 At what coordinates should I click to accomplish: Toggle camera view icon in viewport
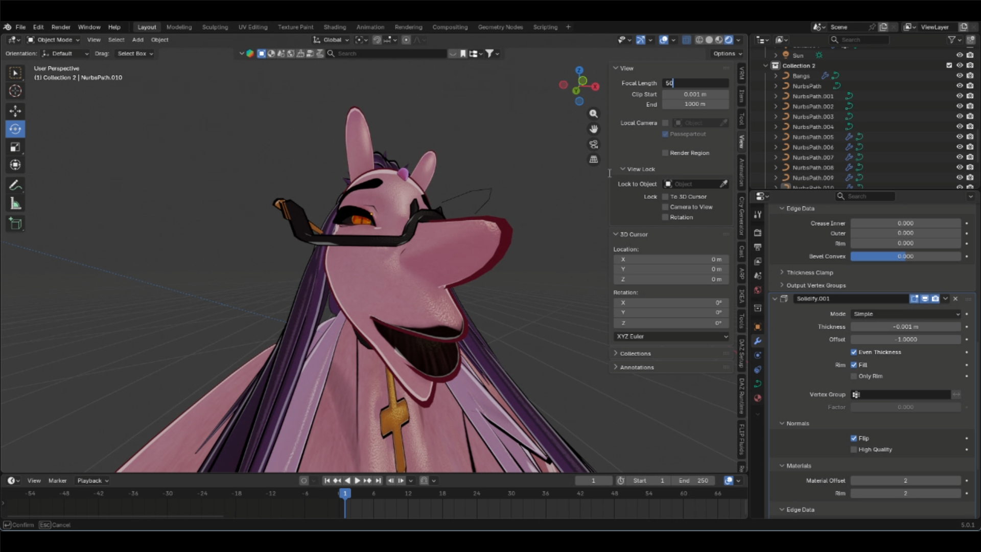point(593,144)
